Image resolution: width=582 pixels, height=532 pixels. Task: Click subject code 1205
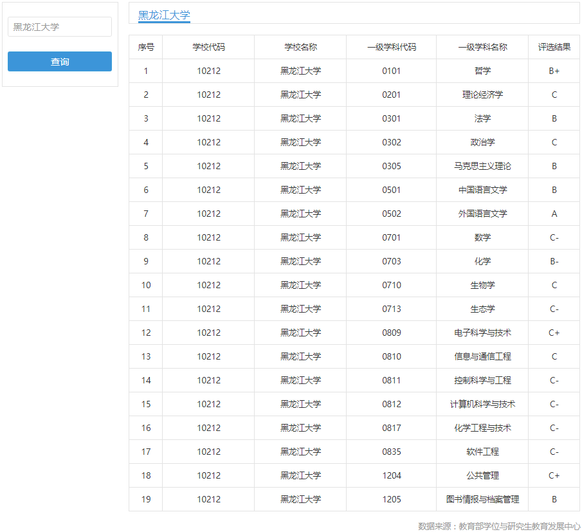392,499
